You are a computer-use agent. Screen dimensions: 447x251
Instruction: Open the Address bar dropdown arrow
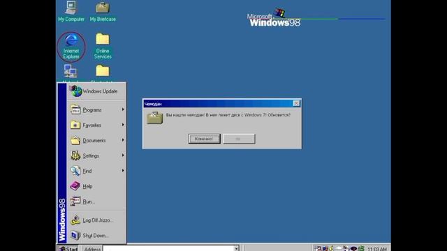click(236, 248)
